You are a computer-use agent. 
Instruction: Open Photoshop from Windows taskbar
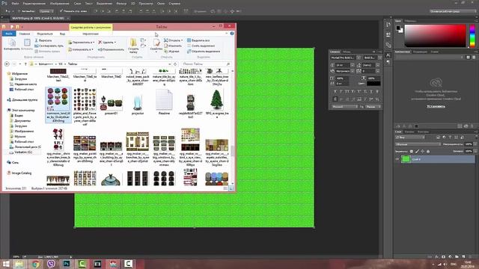[x=67, y=264]
